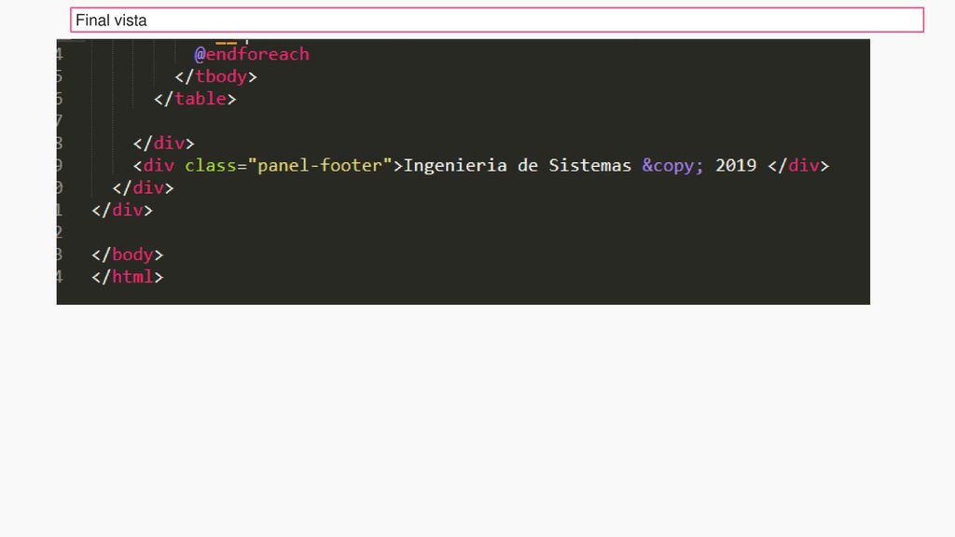Screen dimensions: 955x537
Task: Click the '&copy;' entity text
Action: [672, 166]
